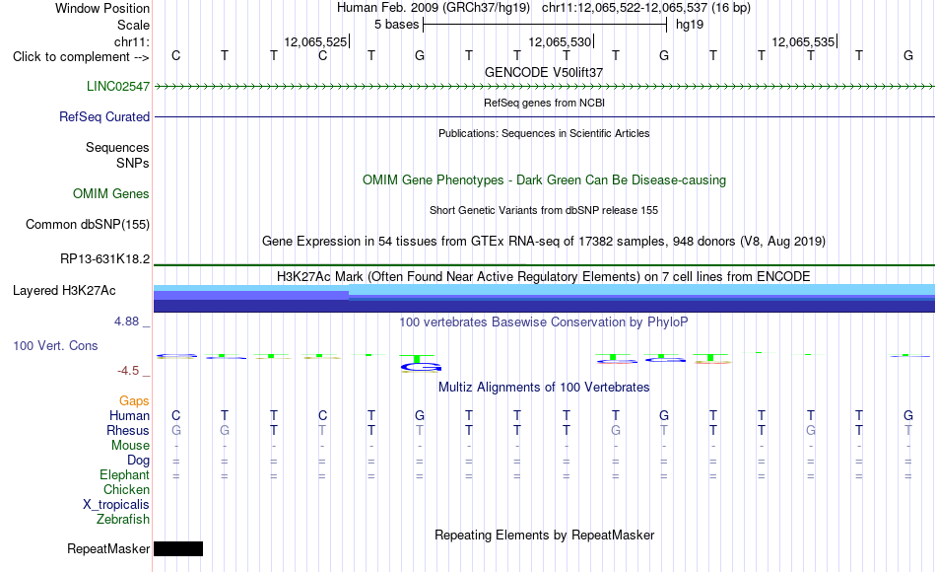Click the '100 Vert. Cons' track label

point(55,345)
